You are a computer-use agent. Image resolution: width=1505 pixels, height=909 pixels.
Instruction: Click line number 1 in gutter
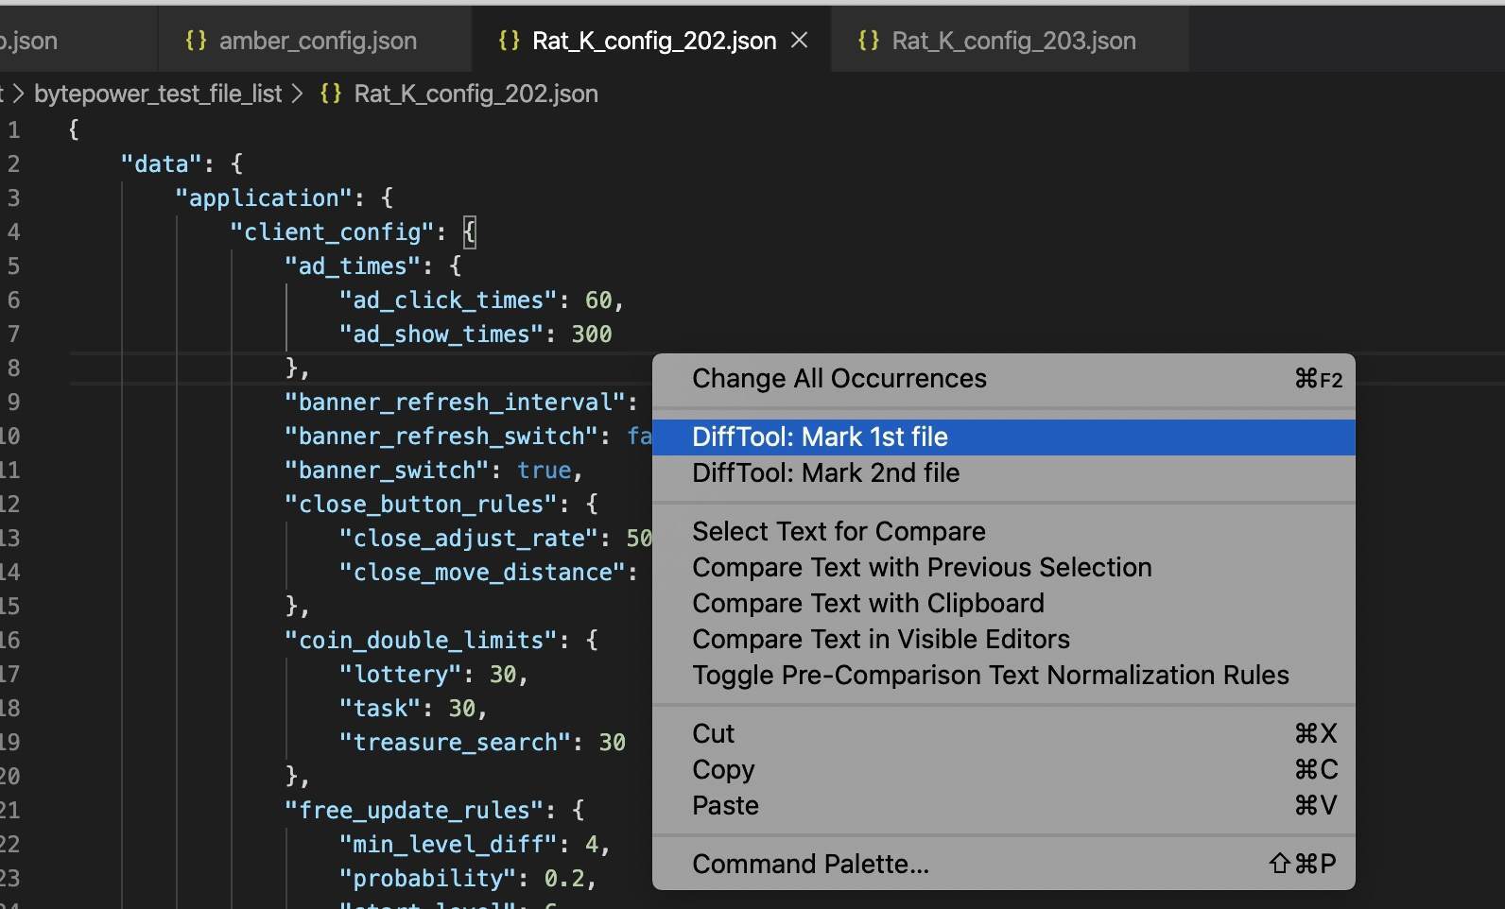coord(13,129)
